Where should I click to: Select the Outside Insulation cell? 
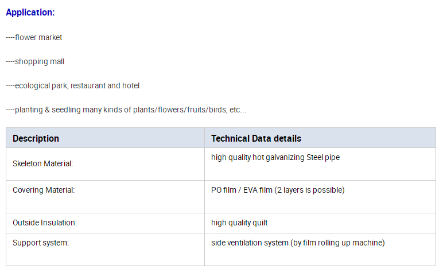[x=105, y=223]
